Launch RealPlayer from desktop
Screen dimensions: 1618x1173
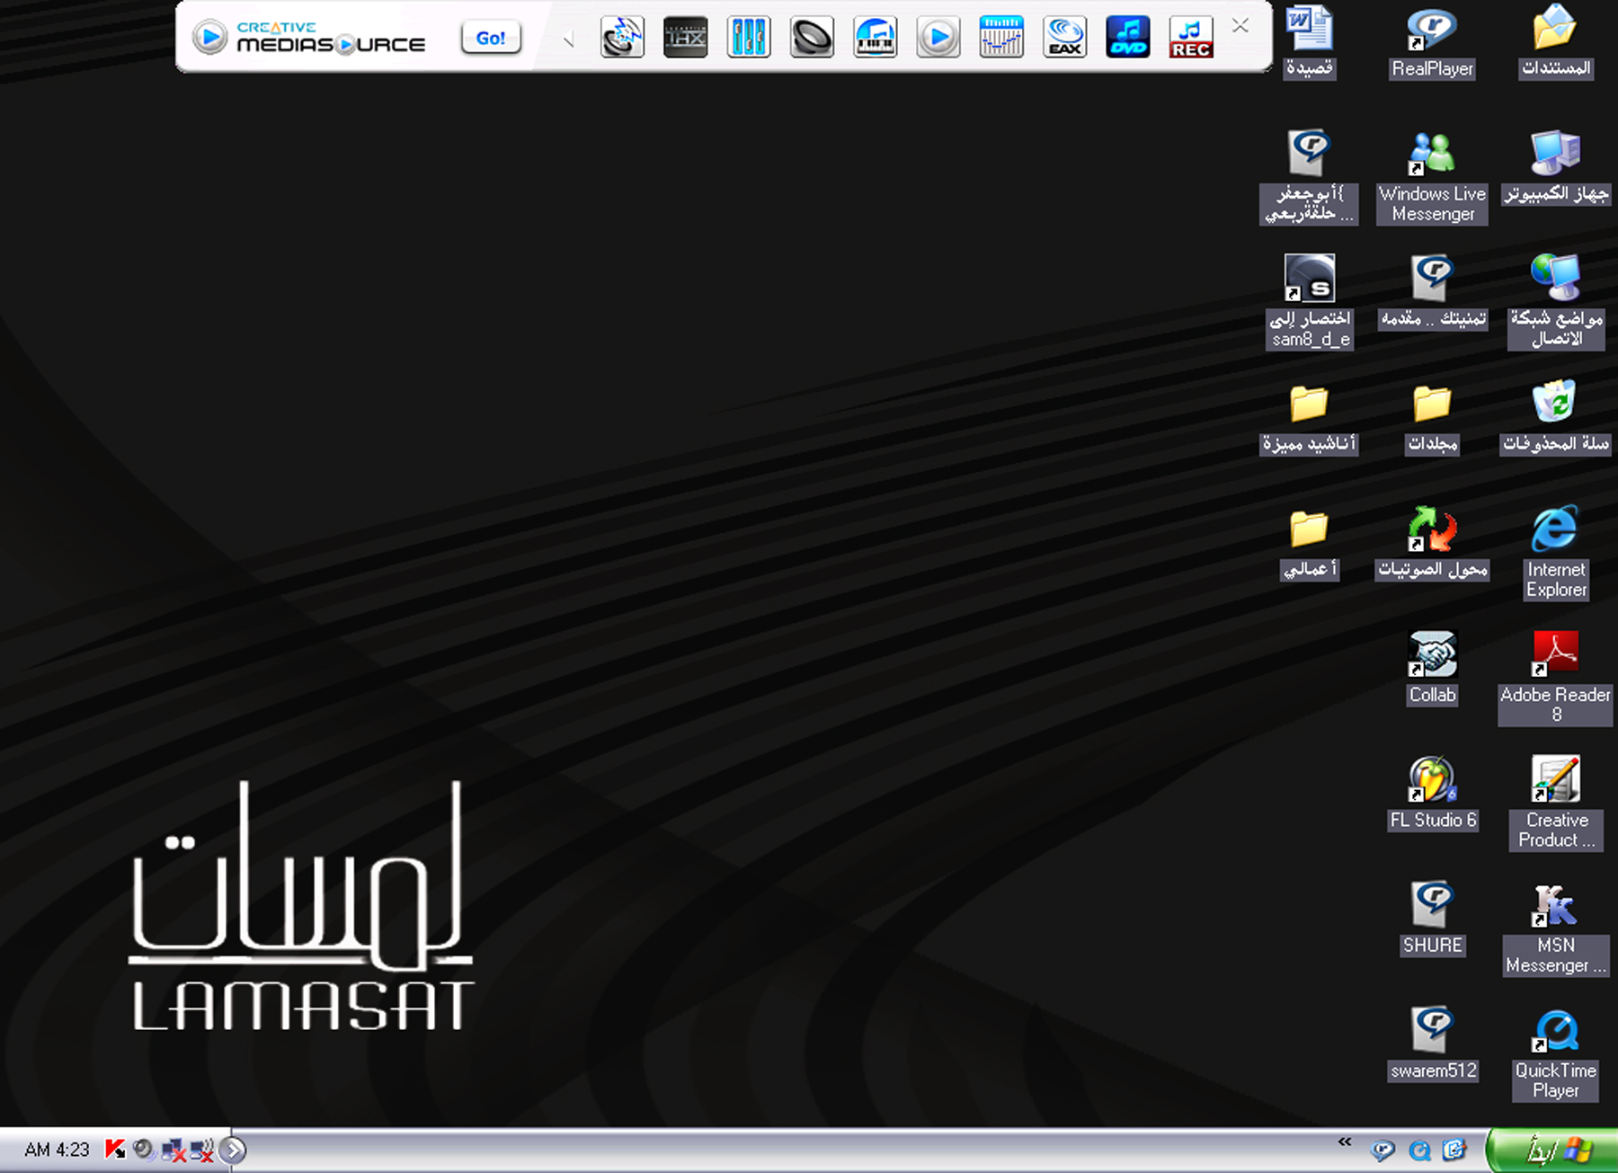[x=1432, y=42]
